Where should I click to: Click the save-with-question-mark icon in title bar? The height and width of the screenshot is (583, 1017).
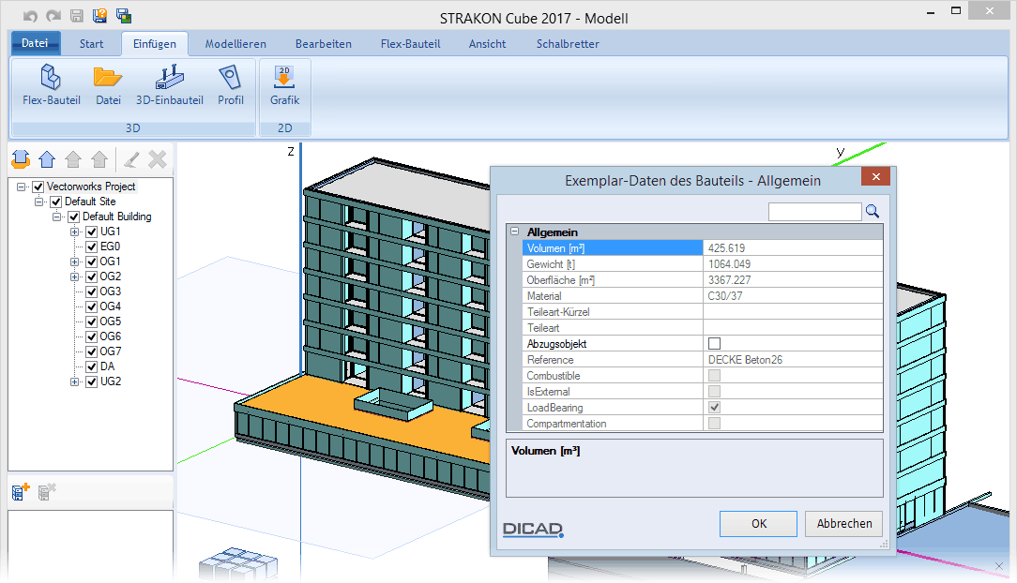(99, 16)
